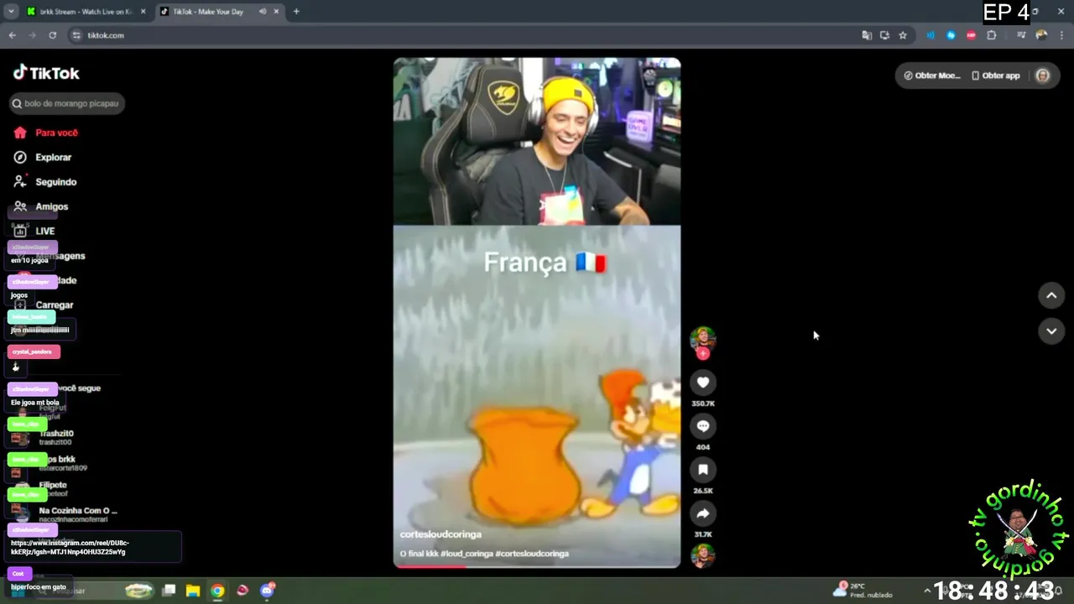1074x604 pixels.
Task: Like the video with heart icon
Action: [703, 383]
